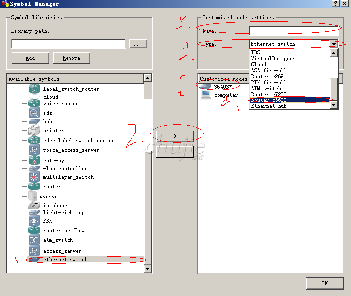
Task: Select the computer customized node icon
Action: (x=206, y=95)
